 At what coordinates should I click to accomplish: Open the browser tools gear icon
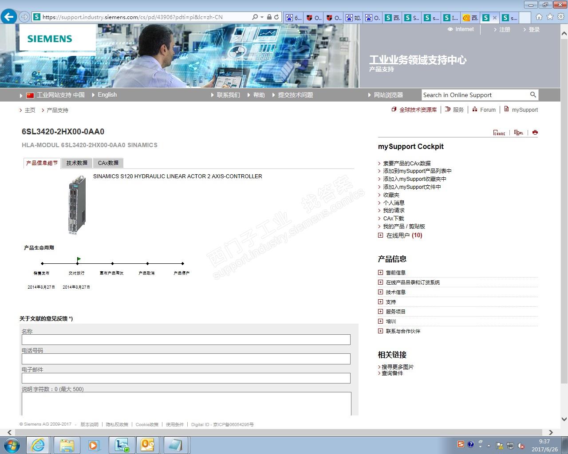pos(561,17)
